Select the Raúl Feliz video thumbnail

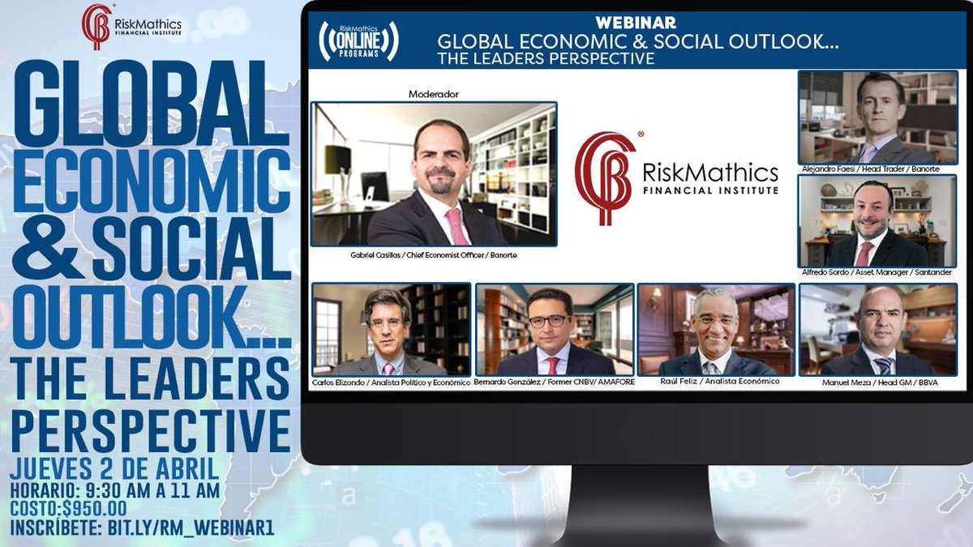[x=716, y=329]
